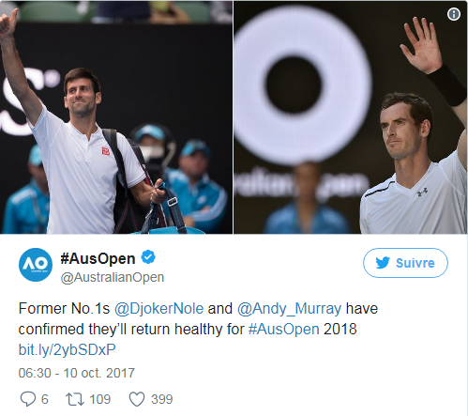This screenshot has height=416, width=468.
Task: Click the reply count 6
Action: (45, 399)
